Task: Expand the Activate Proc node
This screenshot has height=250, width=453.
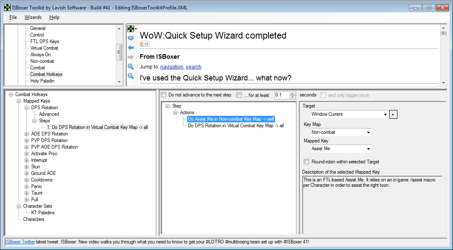Action: pos(27,154)
